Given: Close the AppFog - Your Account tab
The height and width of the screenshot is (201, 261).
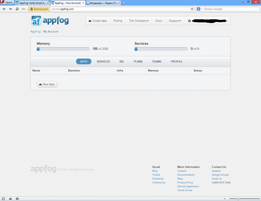Looking at the screenshot, I should [x=83, y=3].
